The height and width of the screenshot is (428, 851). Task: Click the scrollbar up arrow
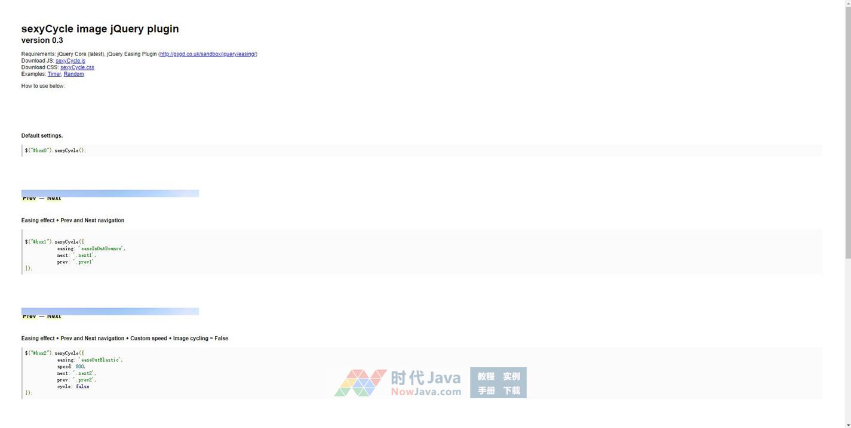pyautogui.click(x=847, y=4)
